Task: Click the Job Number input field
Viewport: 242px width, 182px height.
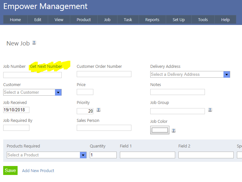Action: click(x=32, y=75)
